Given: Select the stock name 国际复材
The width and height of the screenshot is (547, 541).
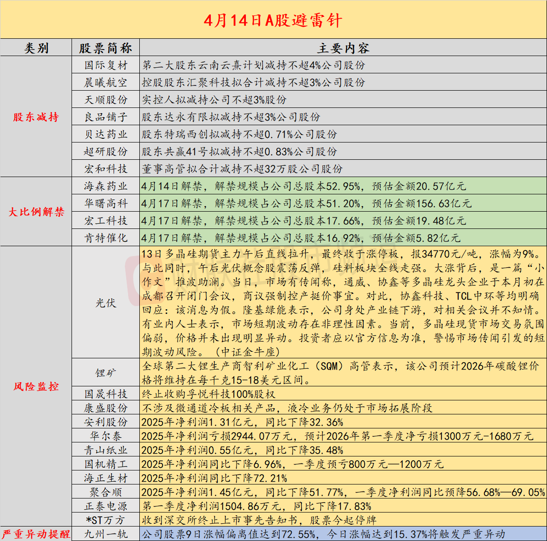Looking at the screenshot, I should (107, 65).
